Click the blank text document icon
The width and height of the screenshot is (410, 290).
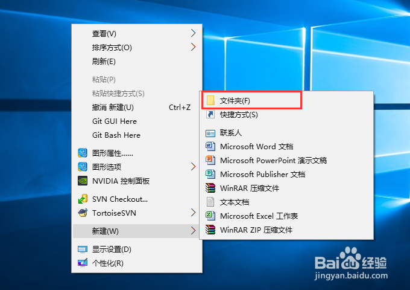pos(210,202)
